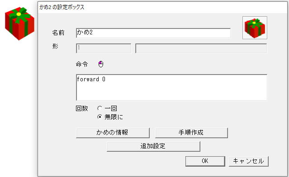Dismiss the dialog with キャンセル

click(x=249, y=161)
